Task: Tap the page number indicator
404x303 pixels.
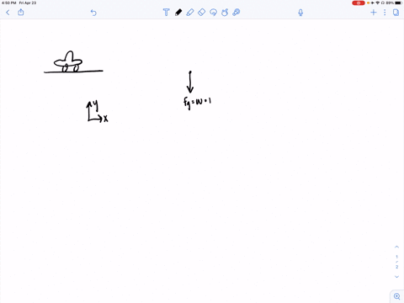Action: click(x=396, y=262)
